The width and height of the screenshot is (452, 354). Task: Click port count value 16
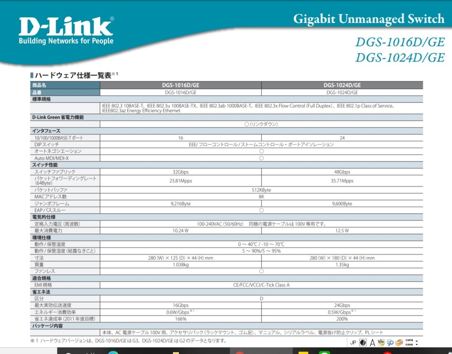181,138
